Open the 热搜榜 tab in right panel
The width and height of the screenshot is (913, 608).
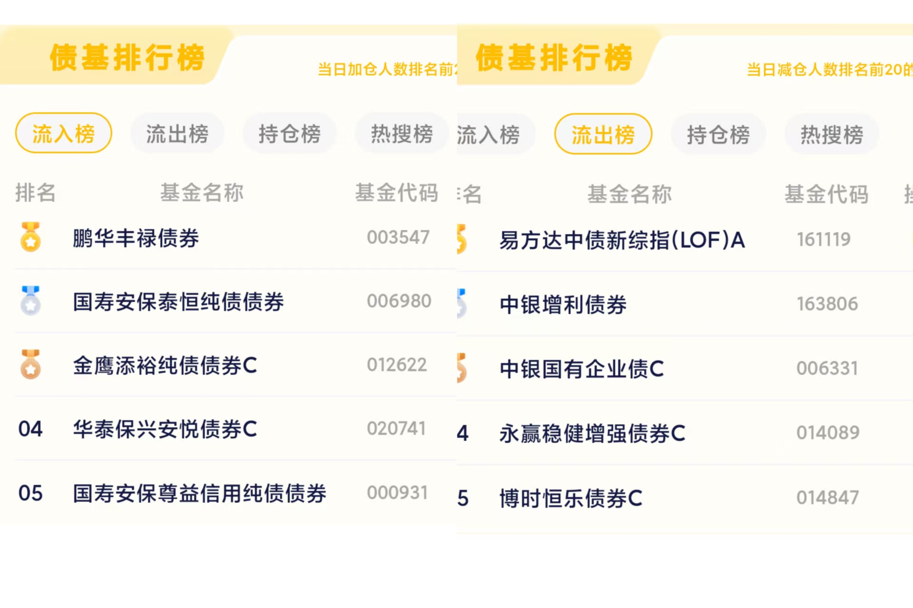click(832, 135)
